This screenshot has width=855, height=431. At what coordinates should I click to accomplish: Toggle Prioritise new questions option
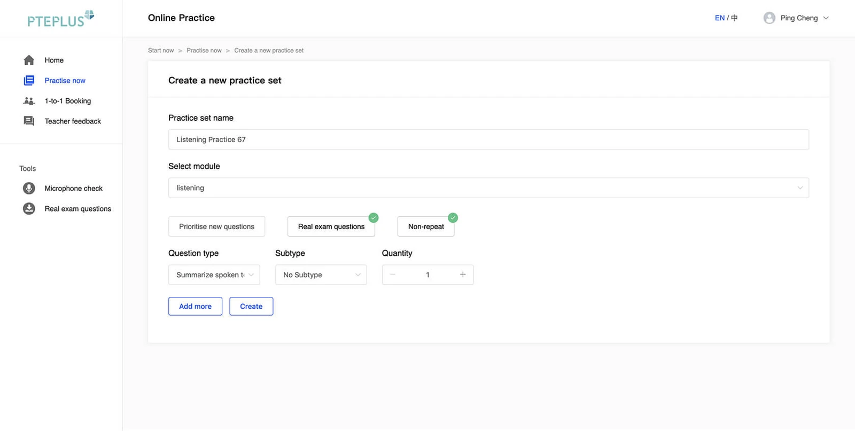[x=216, y=226]
